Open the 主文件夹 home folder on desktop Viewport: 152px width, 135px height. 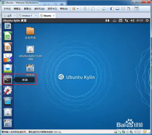30,33
